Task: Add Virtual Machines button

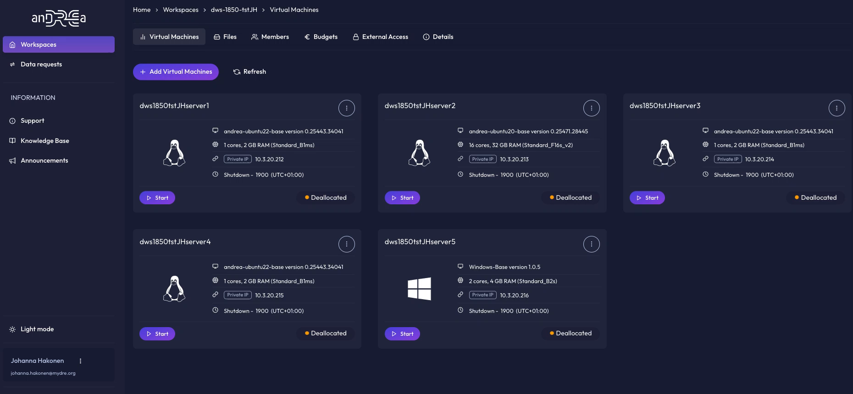Action: click(x=176, y=72)
